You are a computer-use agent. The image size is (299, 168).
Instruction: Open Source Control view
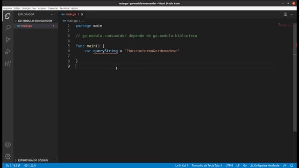(x=8, y=40)
